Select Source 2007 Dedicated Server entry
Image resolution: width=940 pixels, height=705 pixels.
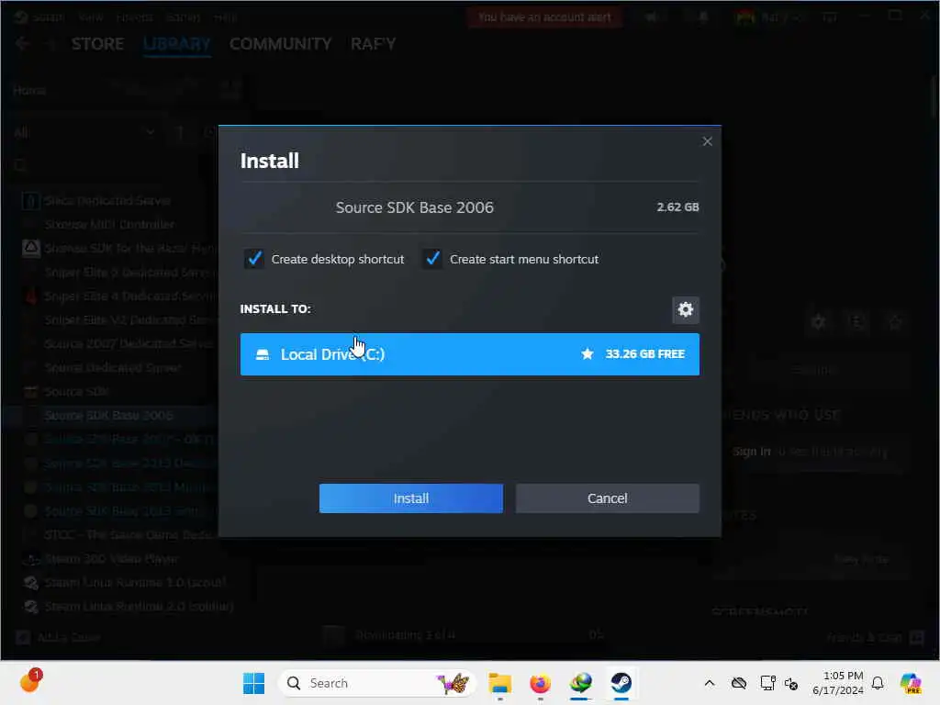pos(129,343)
